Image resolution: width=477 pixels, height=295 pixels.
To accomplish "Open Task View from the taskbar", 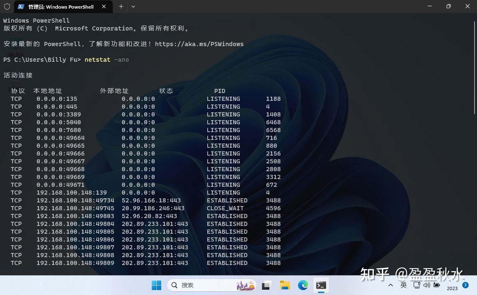I will (x=266, y=285).
